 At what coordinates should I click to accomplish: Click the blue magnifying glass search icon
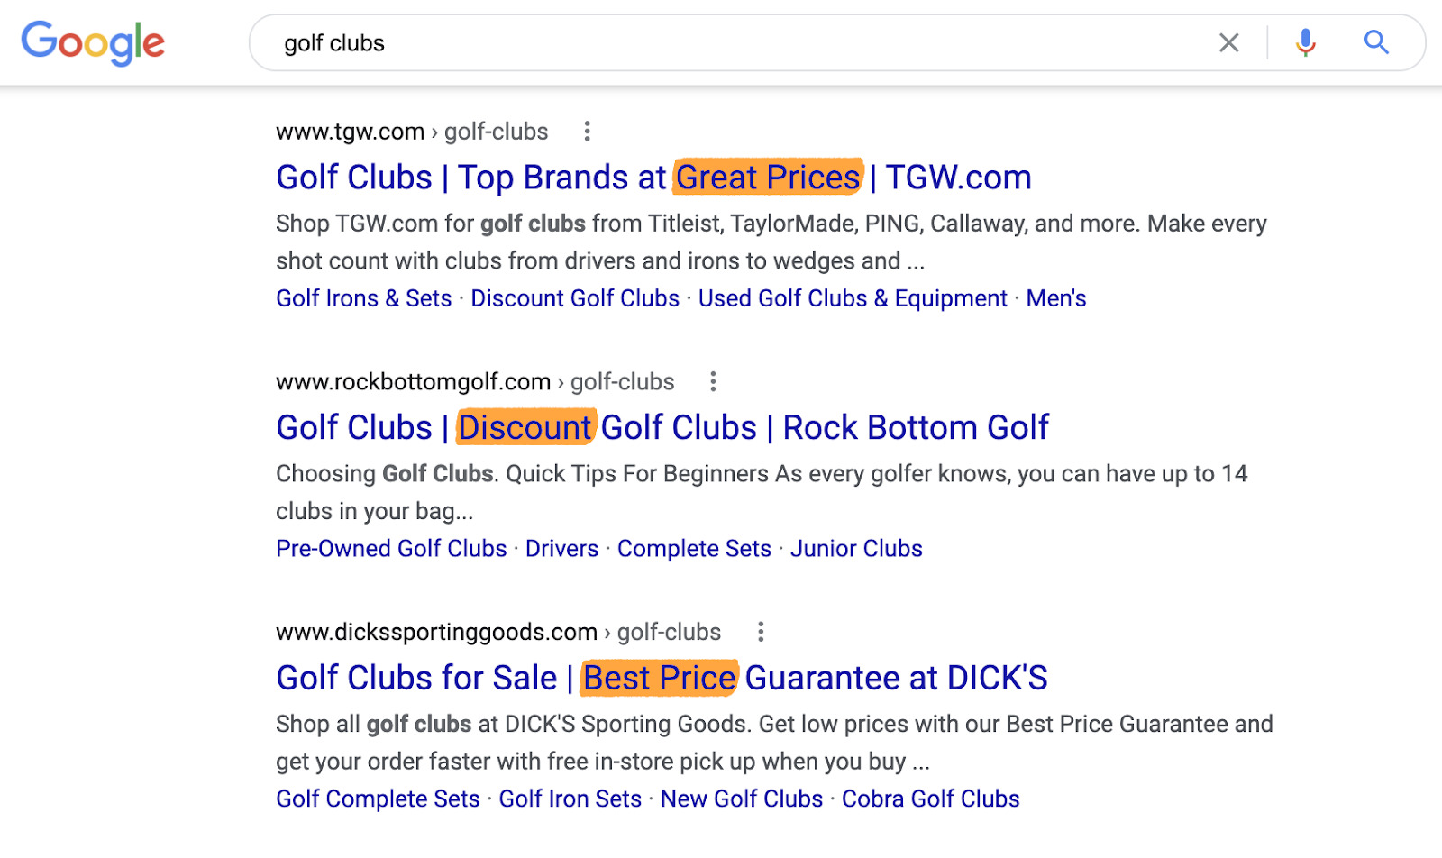pos(1376,42)
